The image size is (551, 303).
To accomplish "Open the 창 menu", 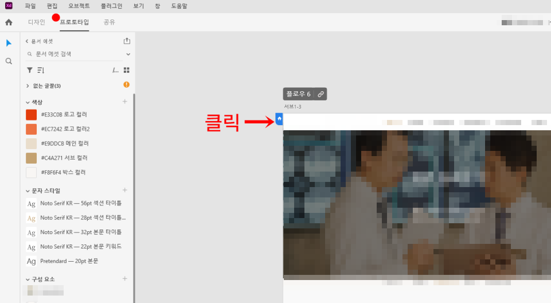I will point(158,6).
